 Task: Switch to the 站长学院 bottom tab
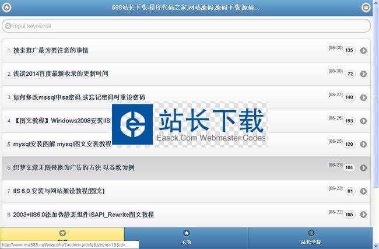pyautogui.click(x=311, y=238)
